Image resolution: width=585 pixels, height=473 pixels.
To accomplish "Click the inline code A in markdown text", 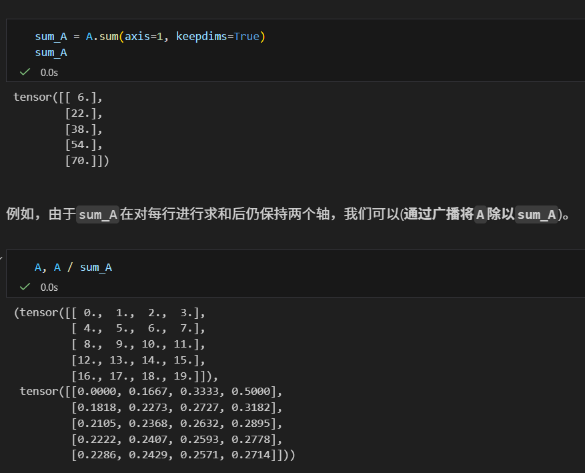I will click(x=480, y=214).
